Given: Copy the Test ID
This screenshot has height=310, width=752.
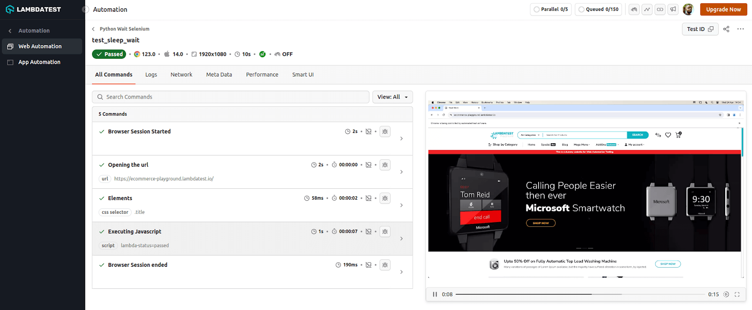Looking at the screenshot, I should pyautogui.click(x=700, y=29).
